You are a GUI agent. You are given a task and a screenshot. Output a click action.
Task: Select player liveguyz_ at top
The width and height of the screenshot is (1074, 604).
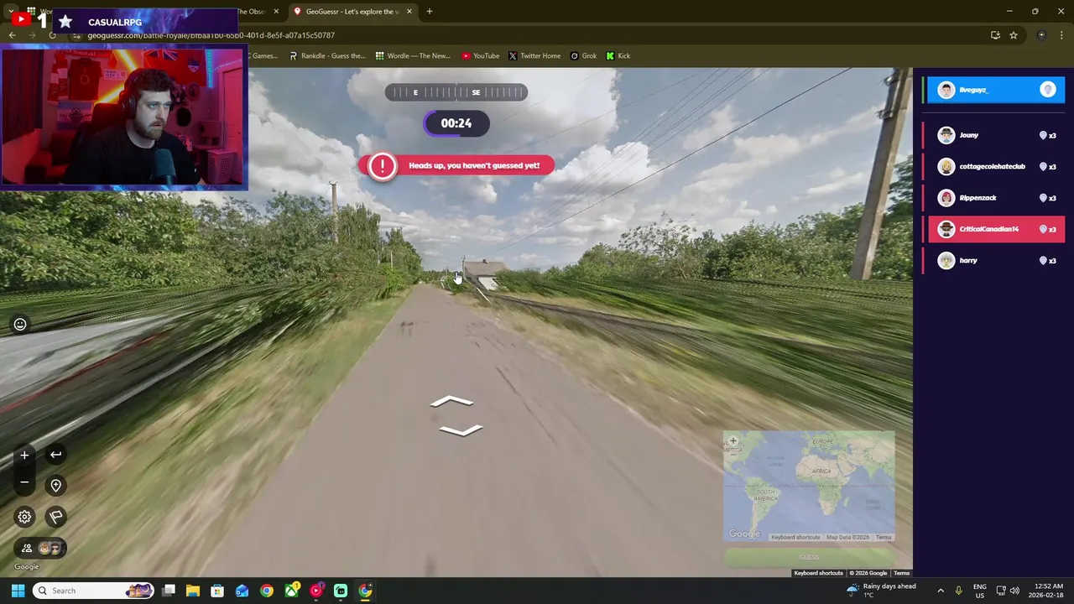pyautogui.click(x=995, y=90)
